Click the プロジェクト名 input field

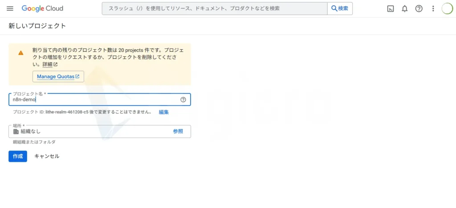pyautogui.click(x=100, y=100)
